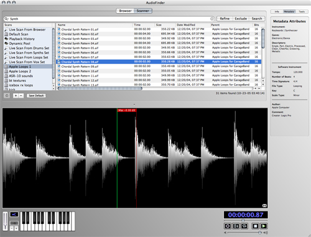Click the results list vertical scrollbar
This screenshot has height=237, width=311.
point(263,39)
